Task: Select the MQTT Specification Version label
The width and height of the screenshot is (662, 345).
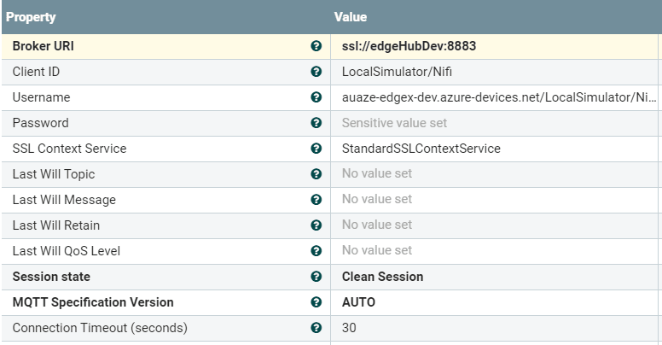Action: (x=93, y=302)
